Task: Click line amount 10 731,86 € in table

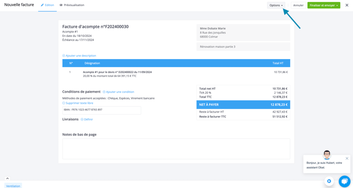Action: pyautogui.click(x=281, y=72)
